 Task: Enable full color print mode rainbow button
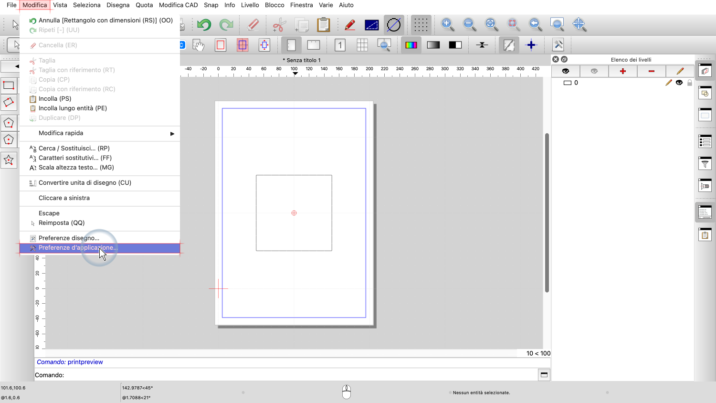(x=411, y=45)
